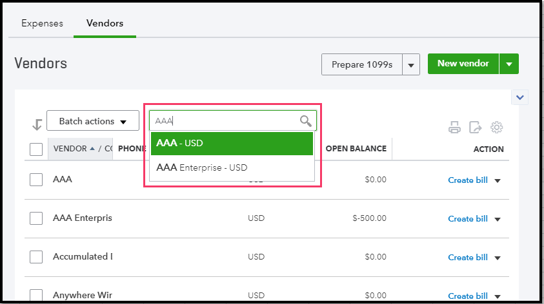Check the box for vendor AAA

click(36, 180)
